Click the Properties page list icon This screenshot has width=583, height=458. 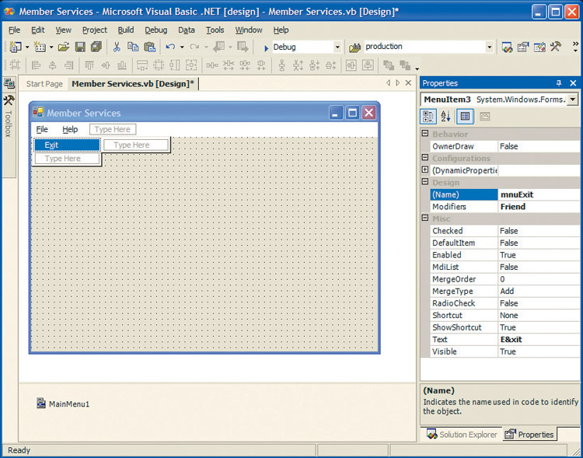pos(465,117)
